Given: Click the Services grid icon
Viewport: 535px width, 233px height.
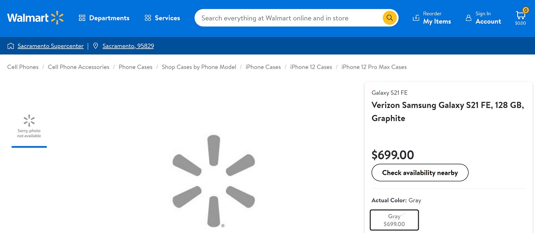Looking at the screenshot, I should (148, 18).
